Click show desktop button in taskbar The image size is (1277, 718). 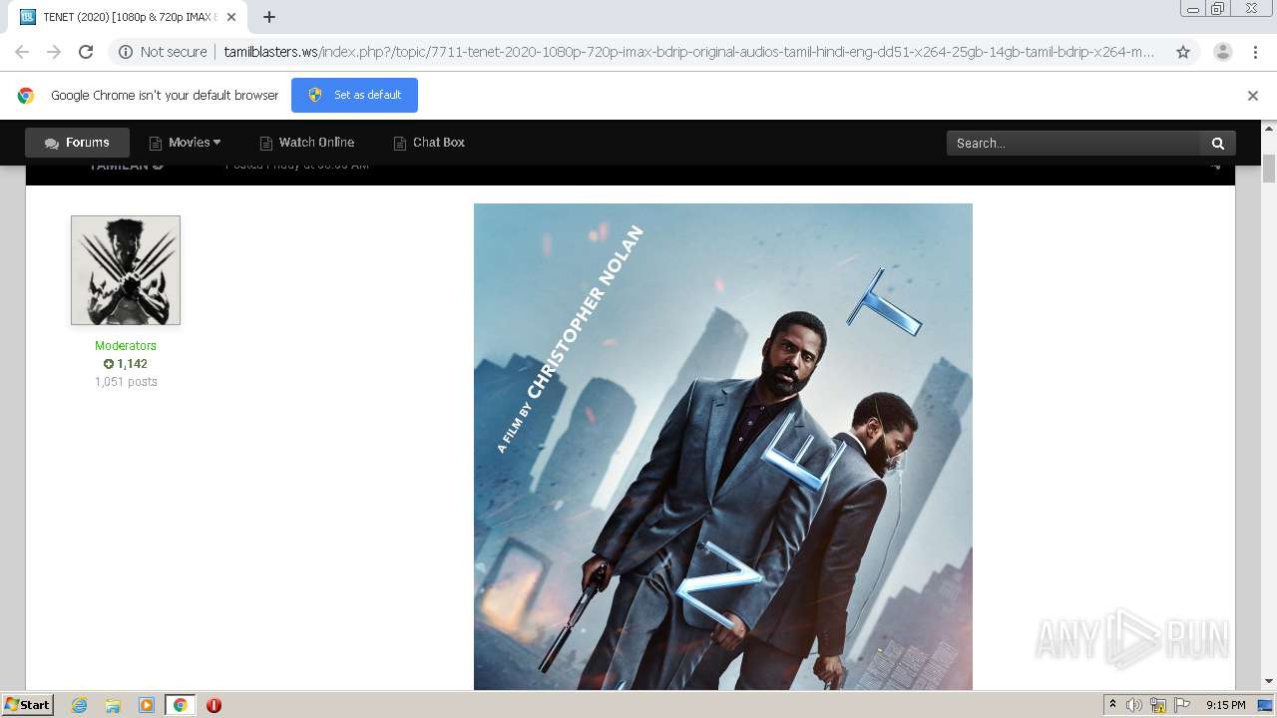pos(1266,705)
